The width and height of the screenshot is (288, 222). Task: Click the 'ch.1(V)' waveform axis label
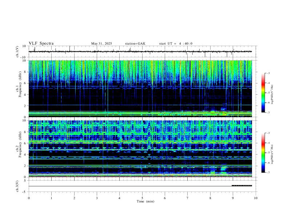coord(17,52)
